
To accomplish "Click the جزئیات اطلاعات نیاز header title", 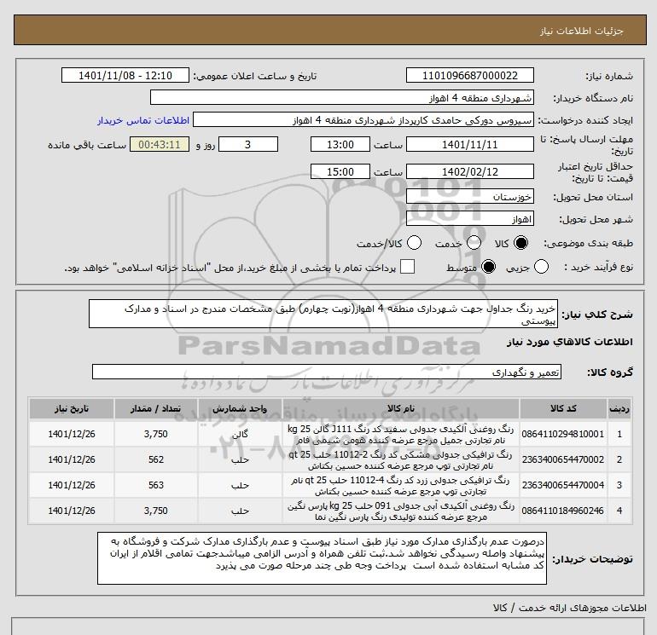I will click(582, 31).
